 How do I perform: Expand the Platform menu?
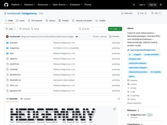pyautogui.click(x=16, y=5)
